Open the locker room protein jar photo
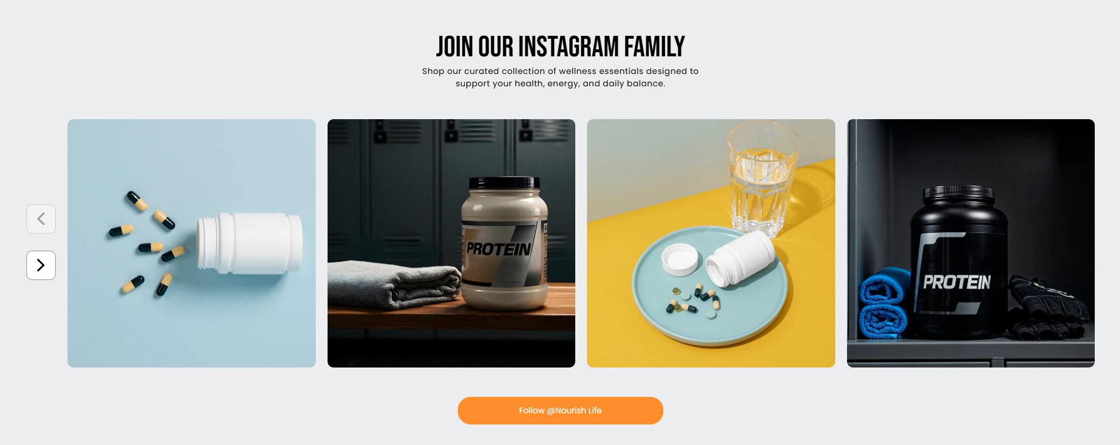Viewport: 1120px width, 445px height. (x=451, y=243)
